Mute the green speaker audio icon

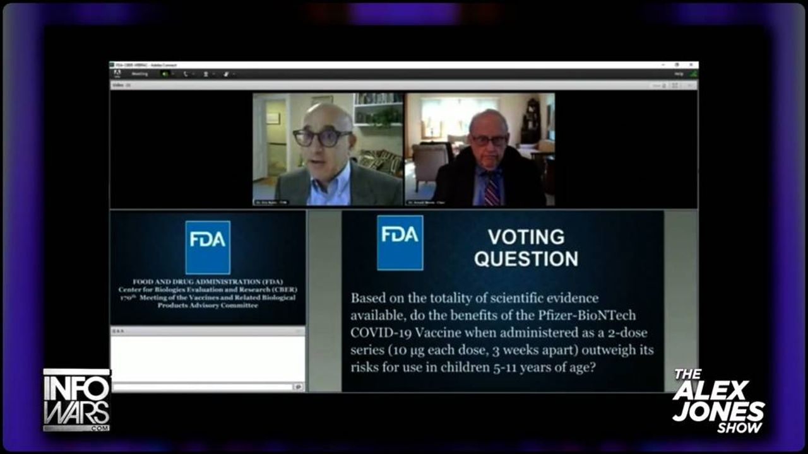coord(165,74)
